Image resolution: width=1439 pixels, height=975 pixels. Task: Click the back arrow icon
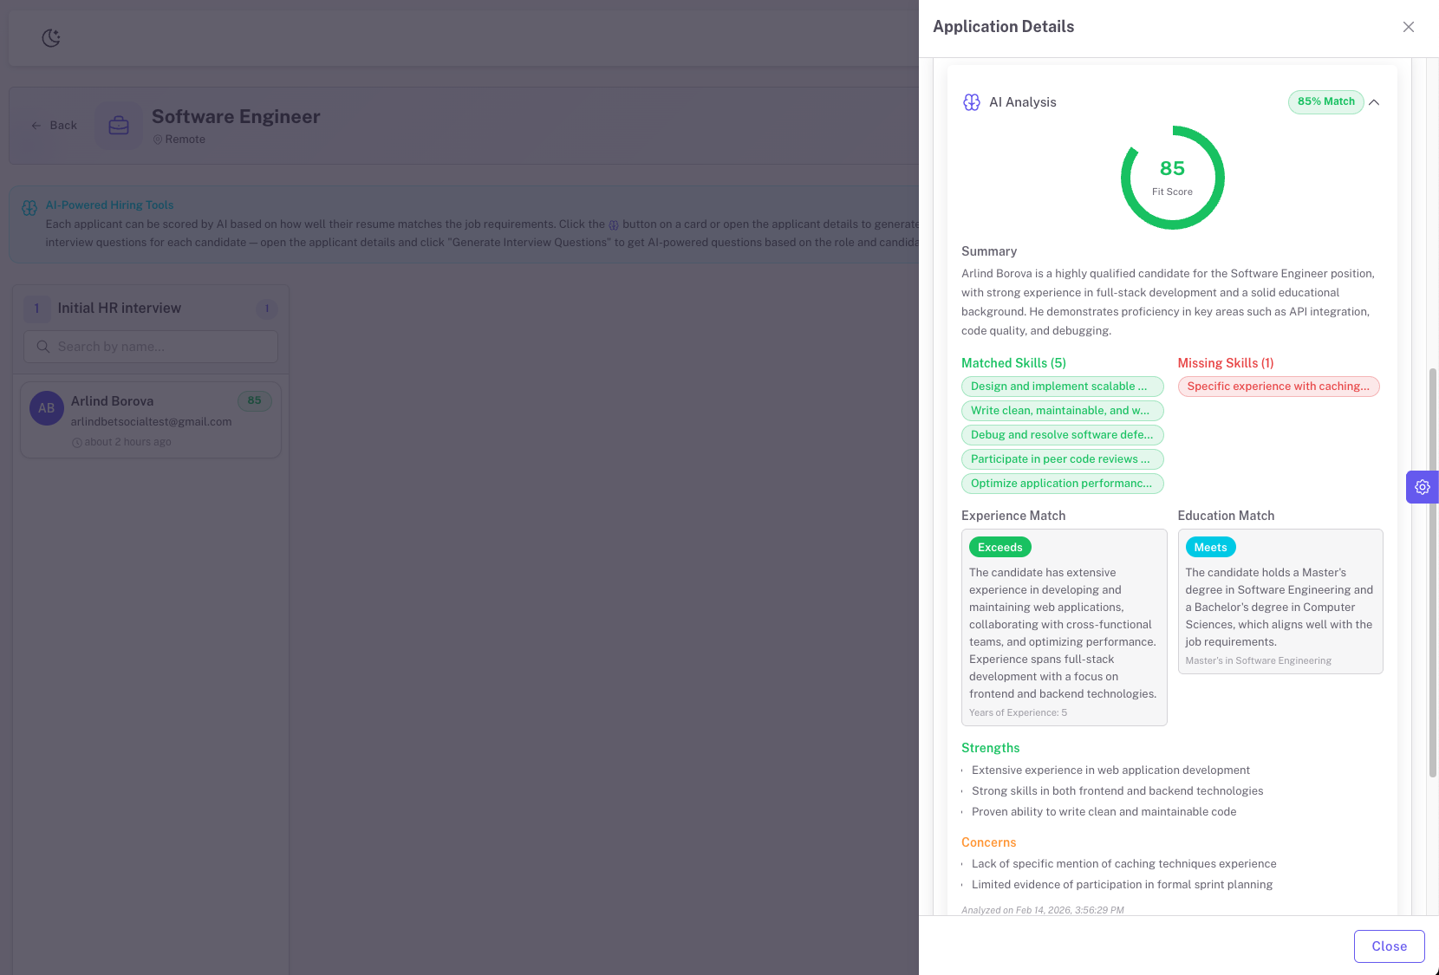coord(36,125)
